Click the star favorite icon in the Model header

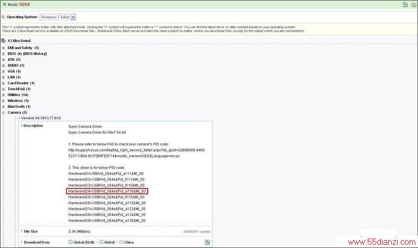coord(413,4)
